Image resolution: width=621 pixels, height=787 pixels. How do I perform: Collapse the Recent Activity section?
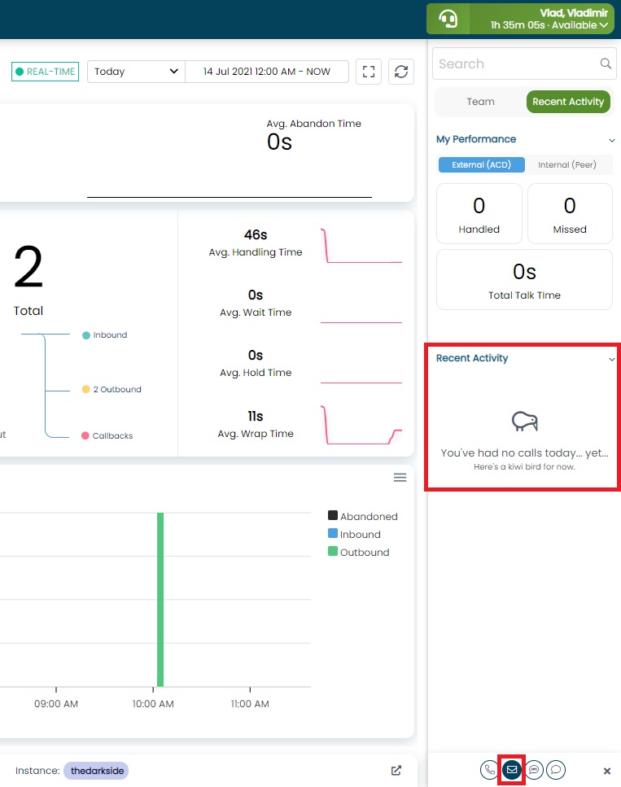[611, 359]
